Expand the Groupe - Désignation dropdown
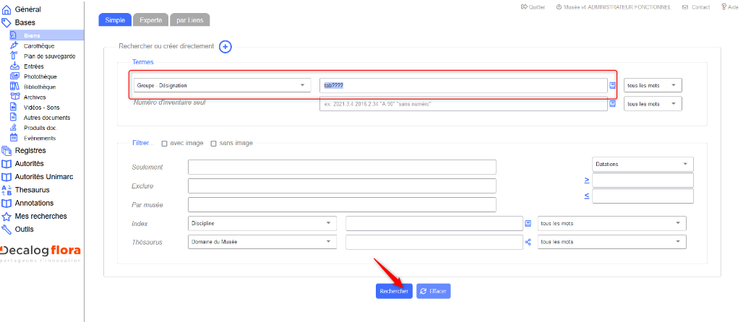This screenshot has width=743, height=322. [x=222, y=85]
